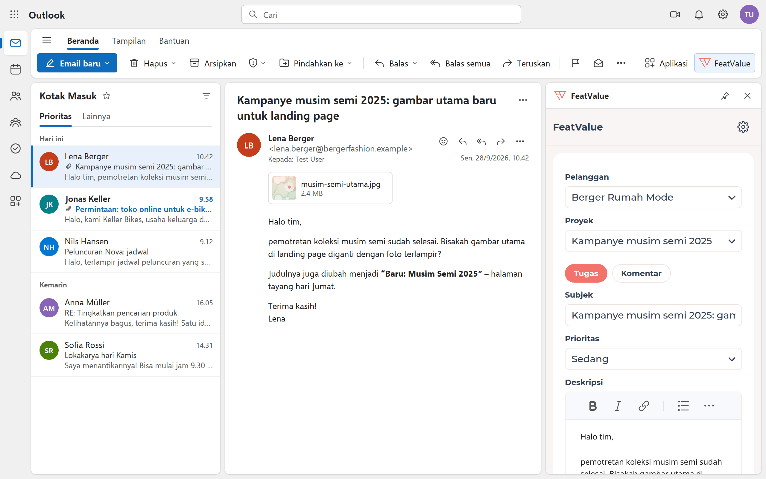
Task: Insert bullet list in Deskripsi editor
Action: (683, 406)
